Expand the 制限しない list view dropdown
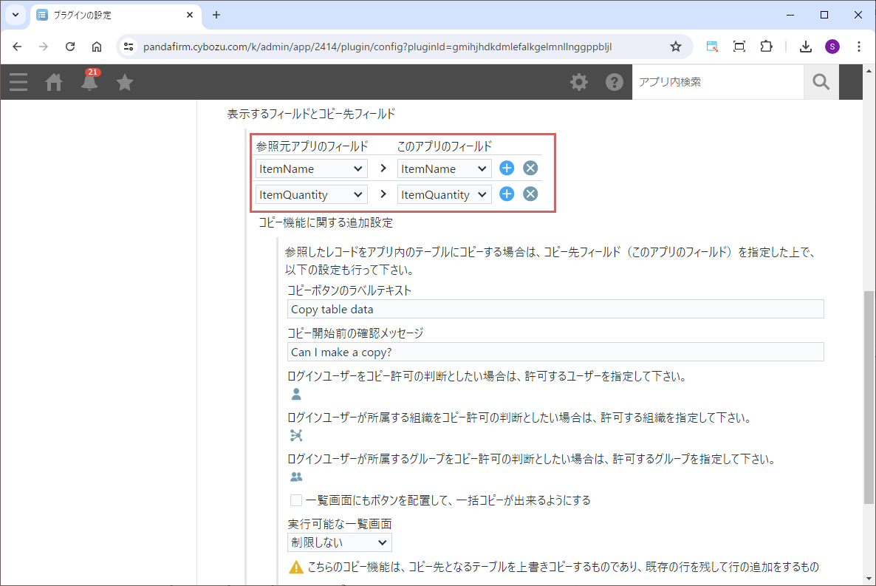Image resolution: width=876 pixels, height=586 pixels. click(x=339, y=542)
